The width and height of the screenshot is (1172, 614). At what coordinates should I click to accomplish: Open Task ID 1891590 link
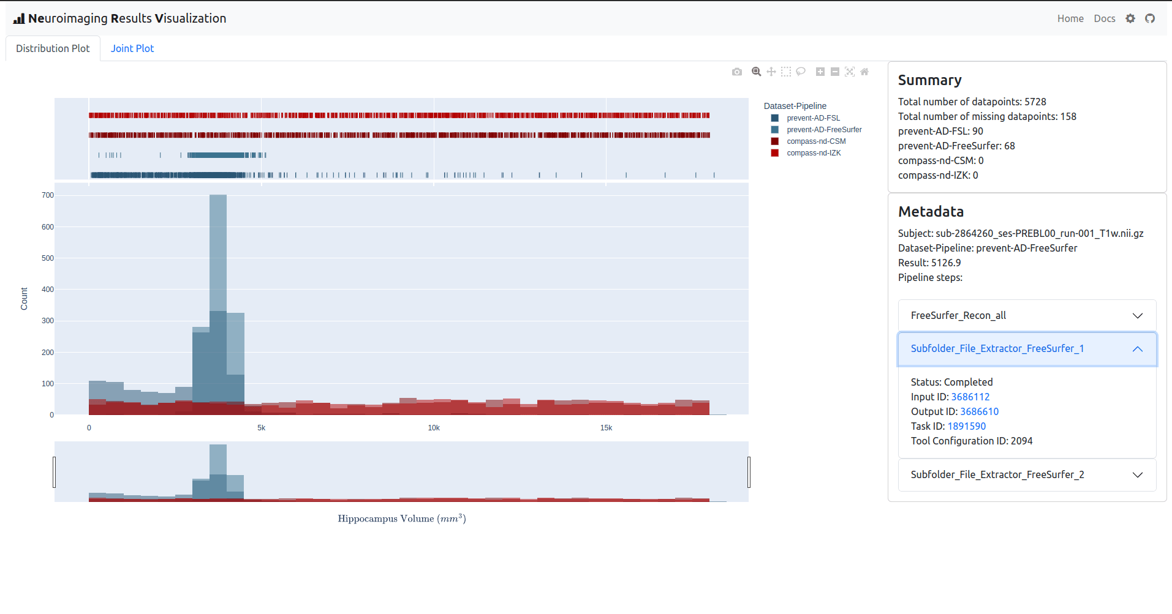pyautogui.click(x=967, y=426)
